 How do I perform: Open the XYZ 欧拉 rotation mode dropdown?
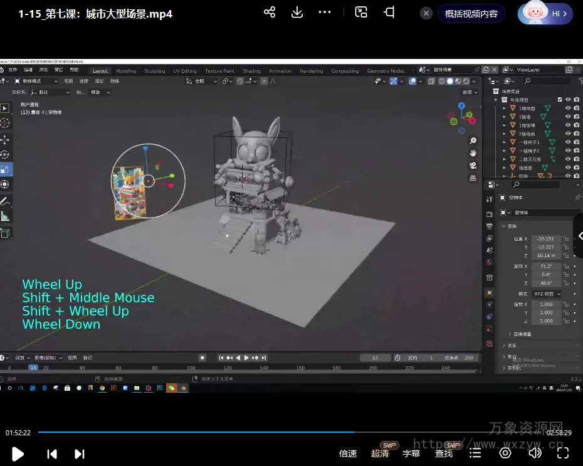click(547, 294)
